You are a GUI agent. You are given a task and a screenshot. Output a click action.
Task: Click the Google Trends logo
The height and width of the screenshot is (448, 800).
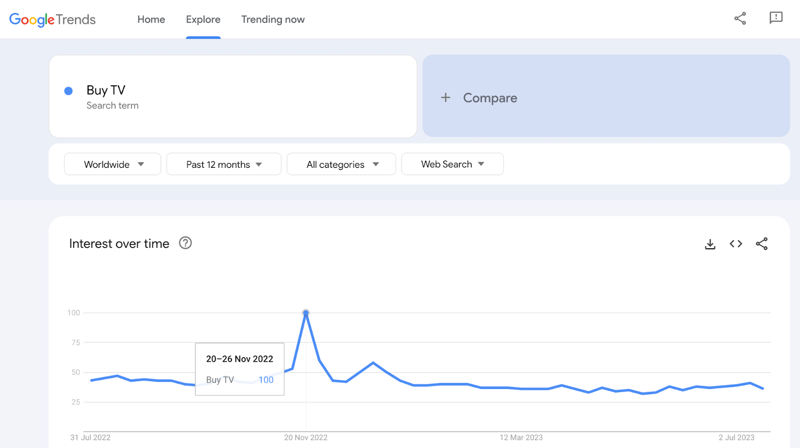(x=52, y=19)
